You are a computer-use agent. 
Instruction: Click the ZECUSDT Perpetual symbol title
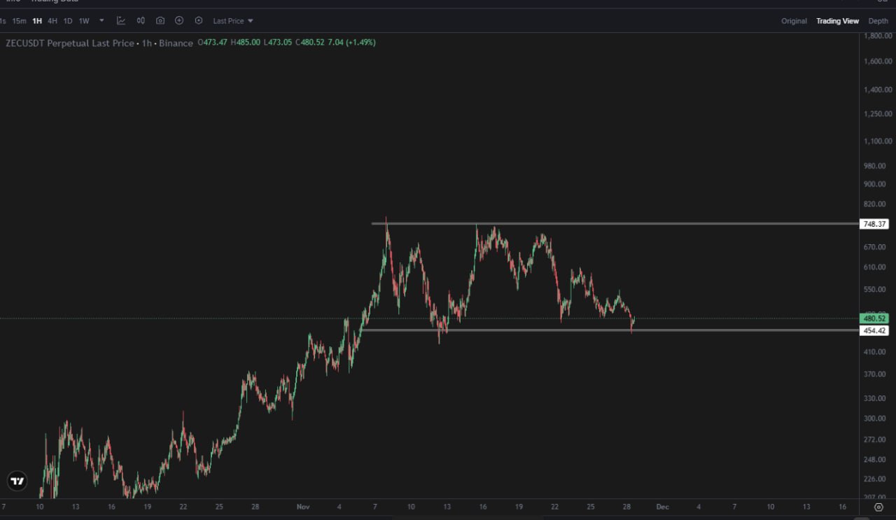69,43
